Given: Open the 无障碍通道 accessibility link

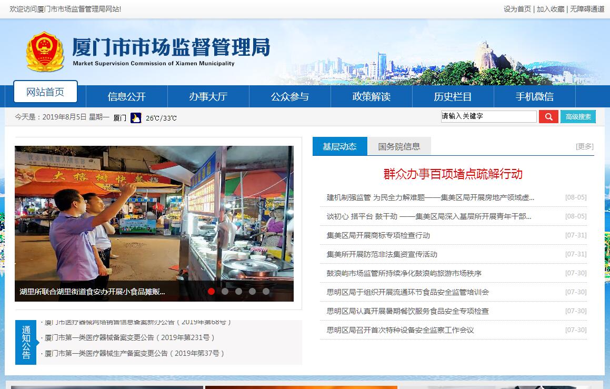Looking at the screenshot, I should tap(587, 9).
